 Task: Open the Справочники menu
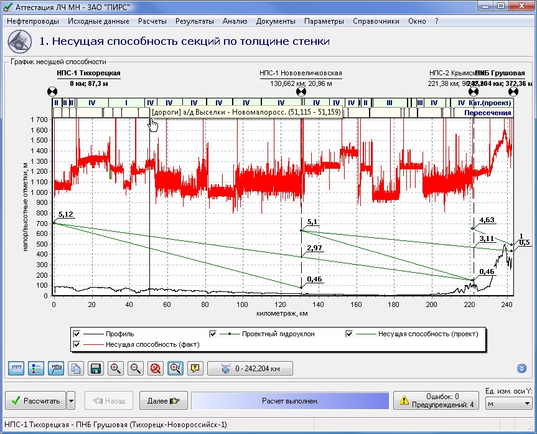point(376,21)
